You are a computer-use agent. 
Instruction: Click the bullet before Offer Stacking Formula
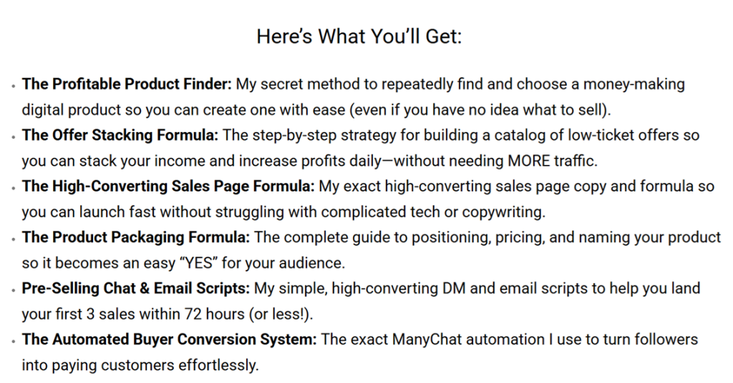(x=13, y=137)
